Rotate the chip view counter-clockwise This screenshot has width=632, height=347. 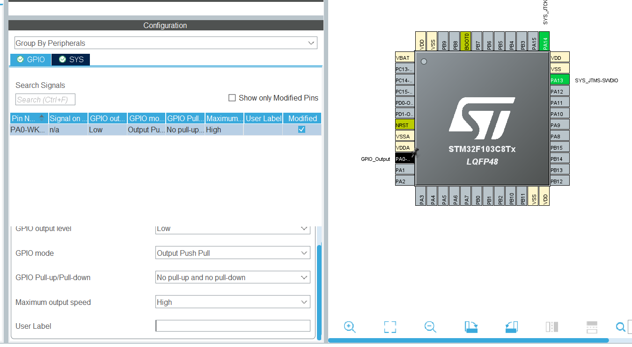(512, 327)
